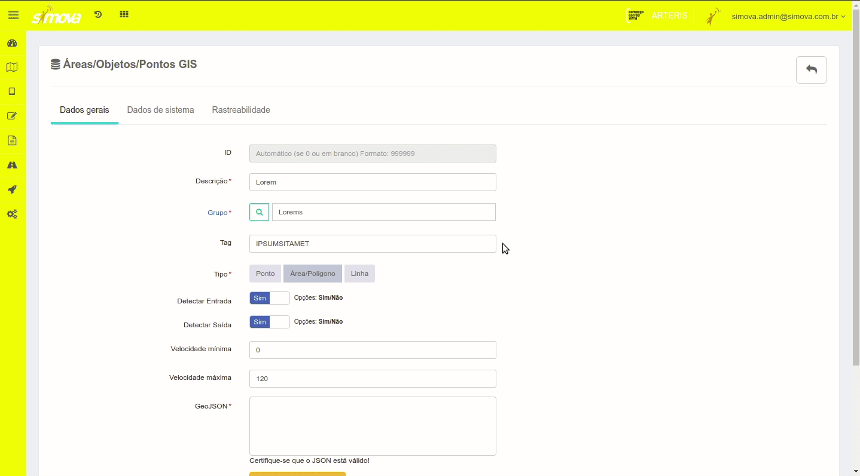Screen dimensions: 860x476
Task: Click the vertical page scrollbar
Action: [856, 191]
